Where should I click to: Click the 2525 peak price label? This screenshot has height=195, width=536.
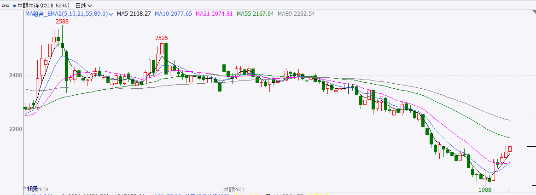click(162, 38)
